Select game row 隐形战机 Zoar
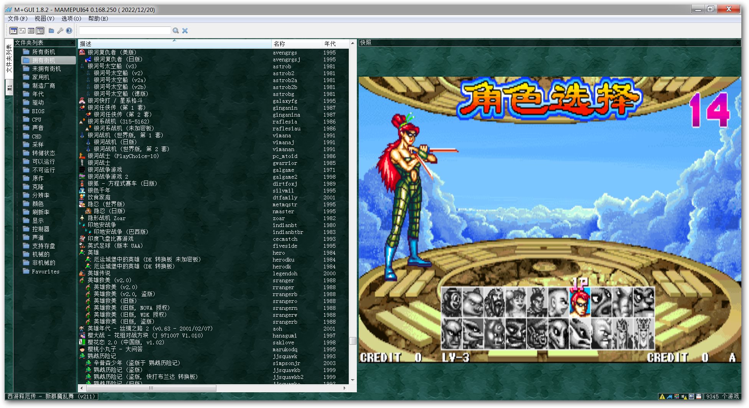749x408 pixels. 213,218
